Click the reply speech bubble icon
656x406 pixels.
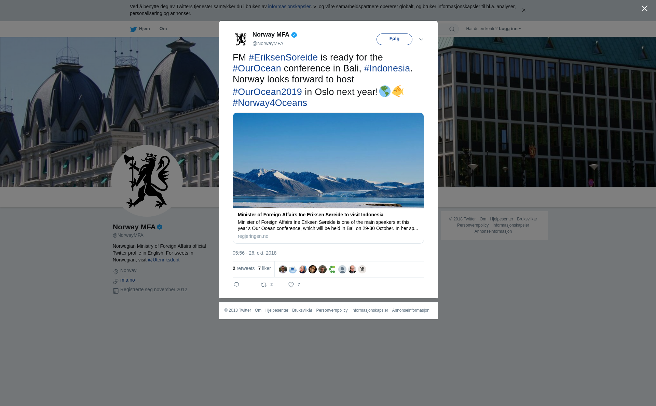(236, 285)
